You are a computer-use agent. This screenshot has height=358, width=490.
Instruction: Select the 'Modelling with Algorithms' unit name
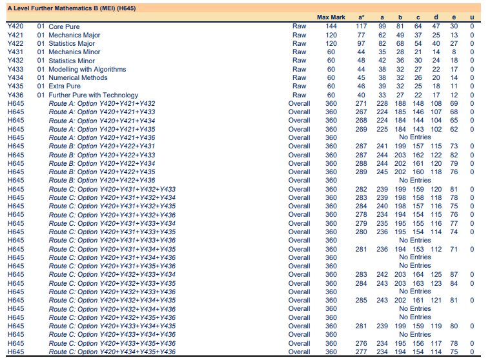tap(88, 69)
